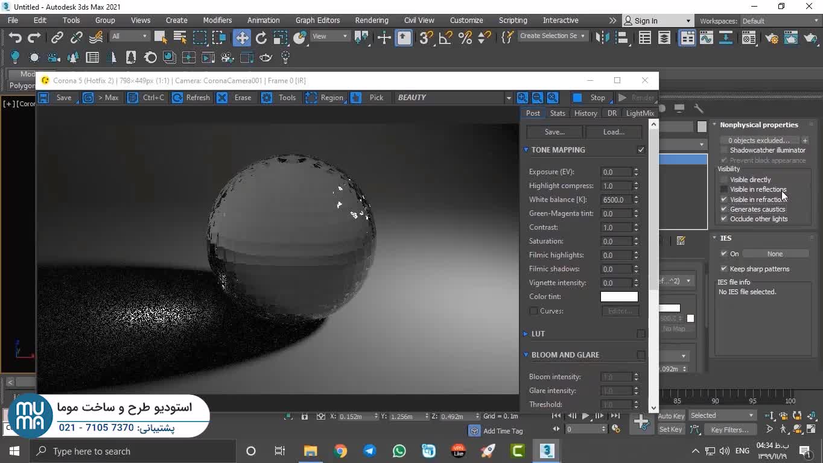Screen dimensions: 823x463
Task: Collapse the Nonphysical properties rollout
Action: (x=758, y=125)
